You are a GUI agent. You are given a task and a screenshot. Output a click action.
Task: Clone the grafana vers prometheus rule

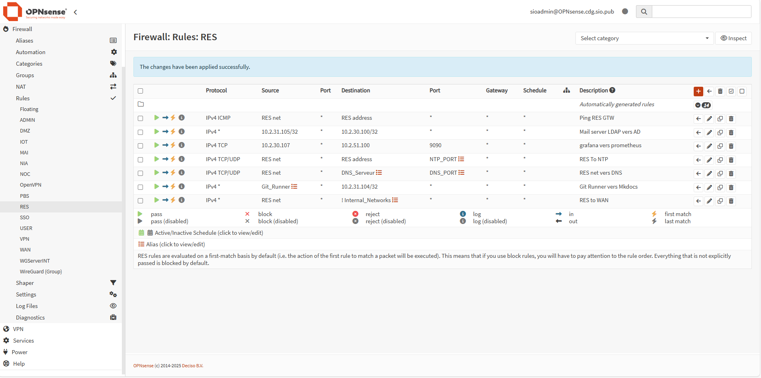720,146
